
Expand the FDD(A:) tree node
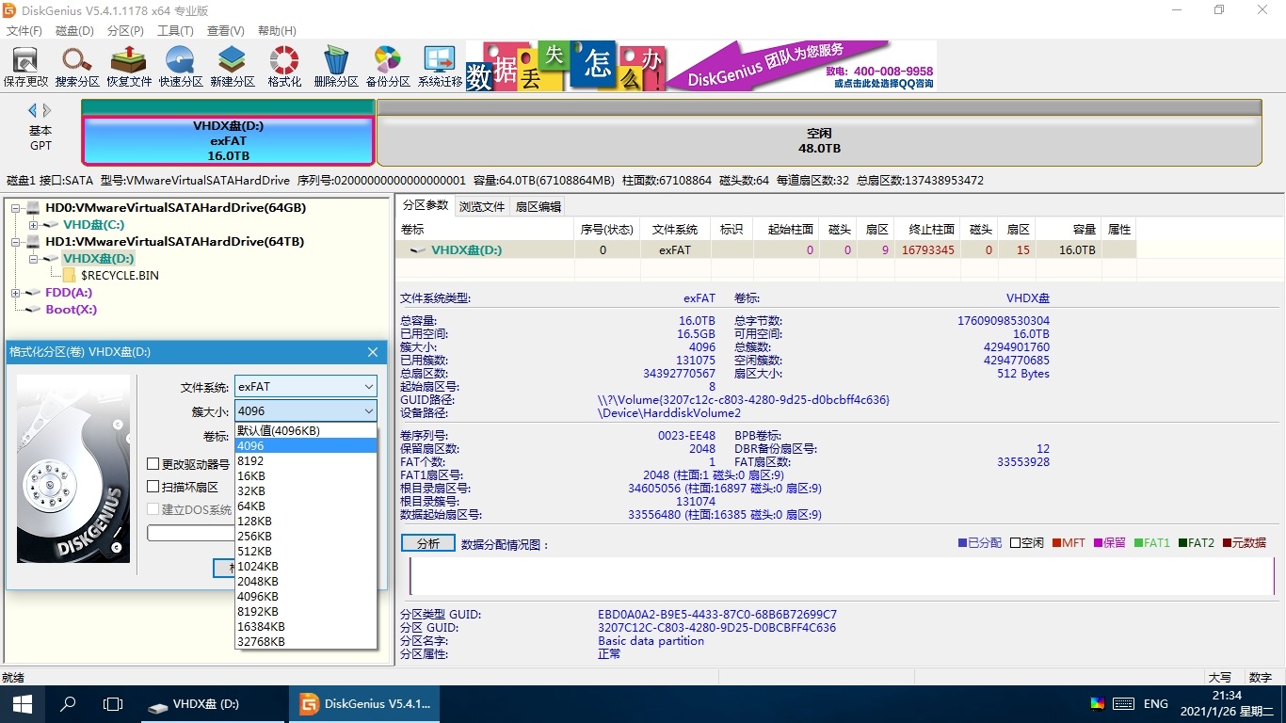(x=16, y=293)
